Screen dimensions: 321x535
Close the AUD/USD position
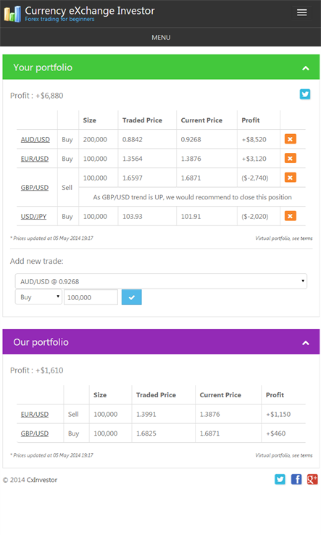291,139
